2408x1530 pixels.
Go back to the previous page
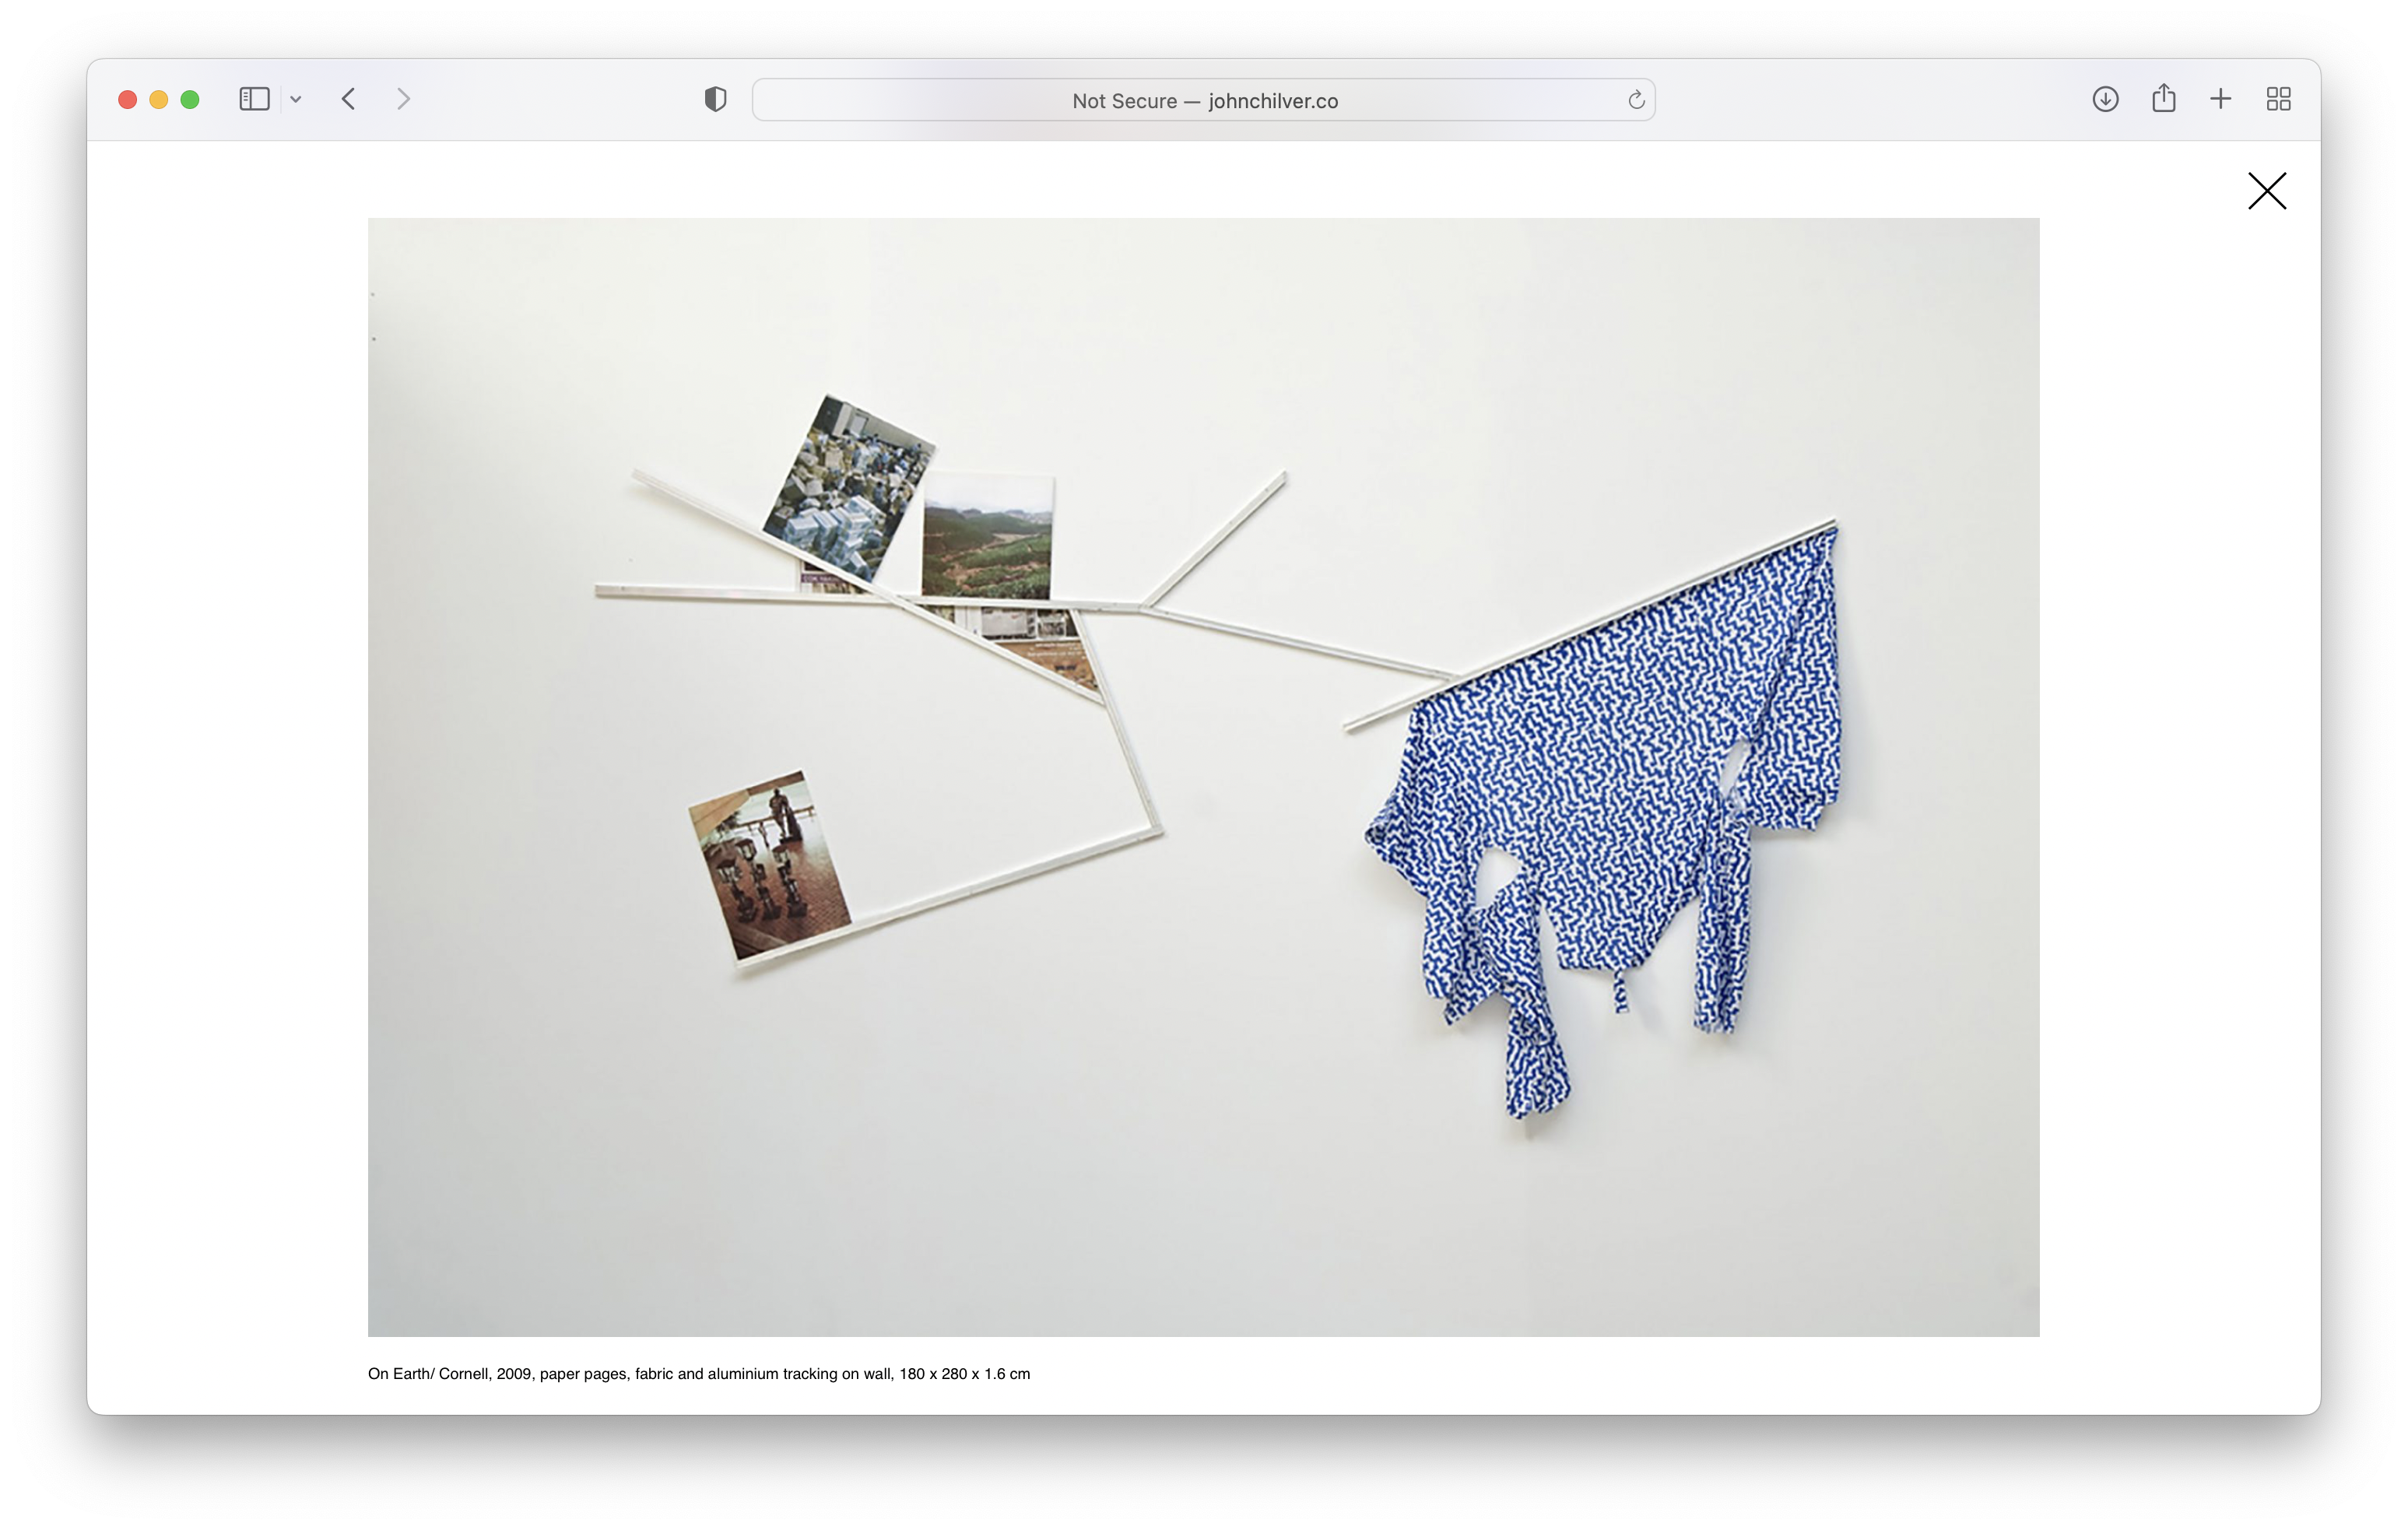pos(349,99)
